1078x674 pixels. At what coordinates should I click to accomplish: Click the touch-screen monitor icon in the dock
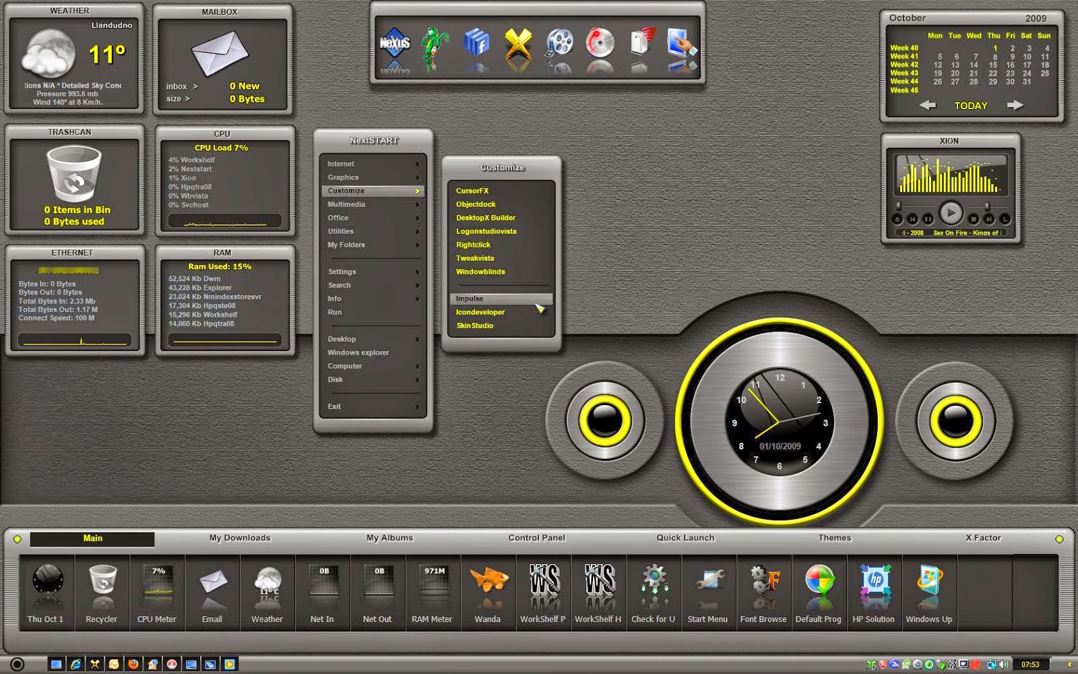pos(682,43)
